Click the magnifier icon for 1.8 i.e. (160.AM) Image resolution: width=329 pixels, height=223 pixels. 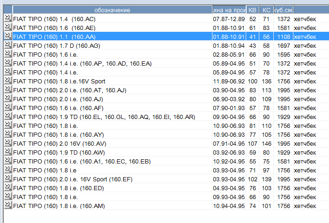[7, 206]
